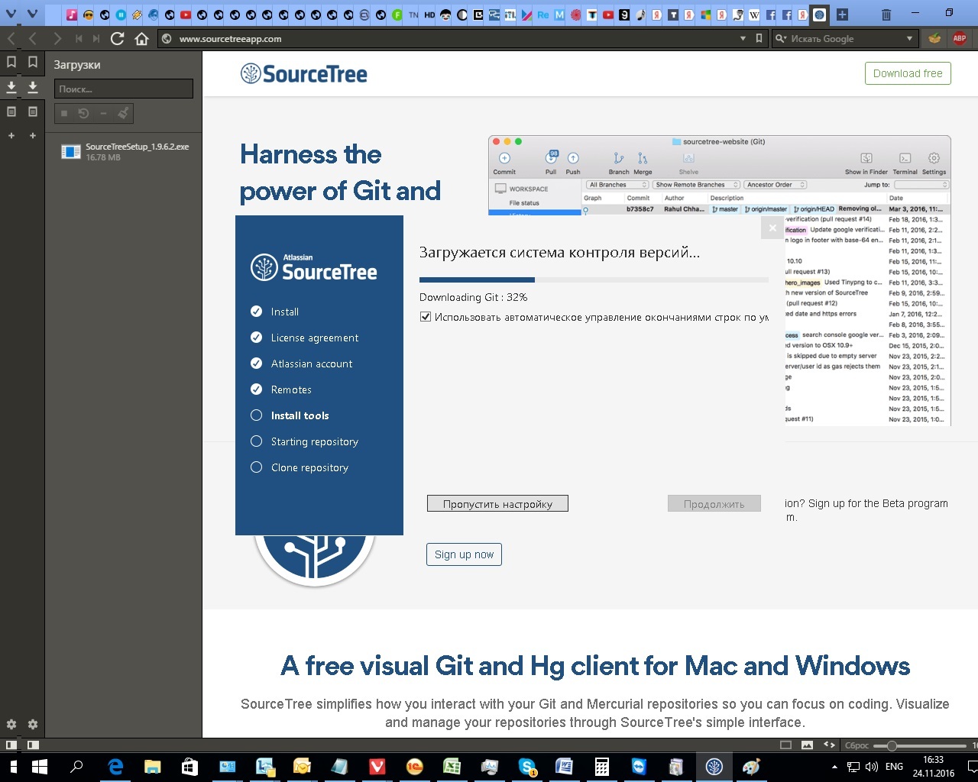Screen dimensions: 978x782
Task: Open TeamViewer from the taskbar
Action: [x=640, y=767]
